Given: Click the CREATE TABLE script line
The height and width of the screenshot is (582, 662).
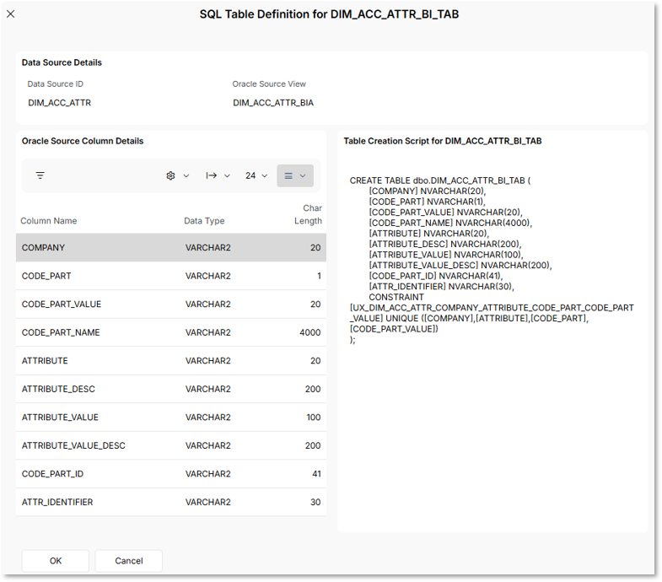Looking at the screenshot, I should (x=440, y=181).
